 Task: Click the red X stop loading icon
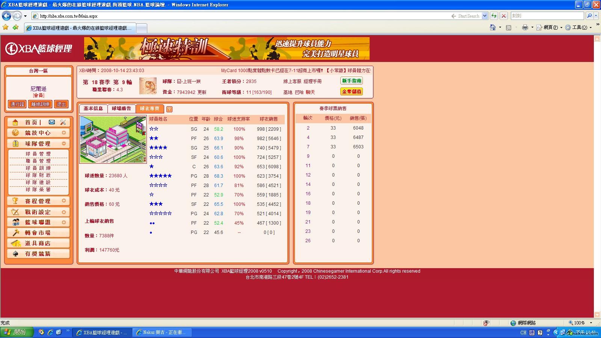click(504, 16)
